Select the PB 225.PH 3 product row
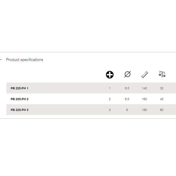Viewport: 176px width, 176px height. click(19, 110)
